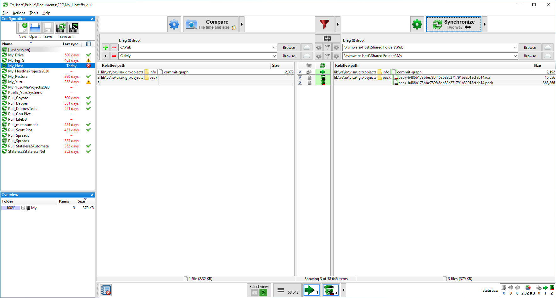Click the sync action column header icon
556x298 pixels.
[323, 66]
